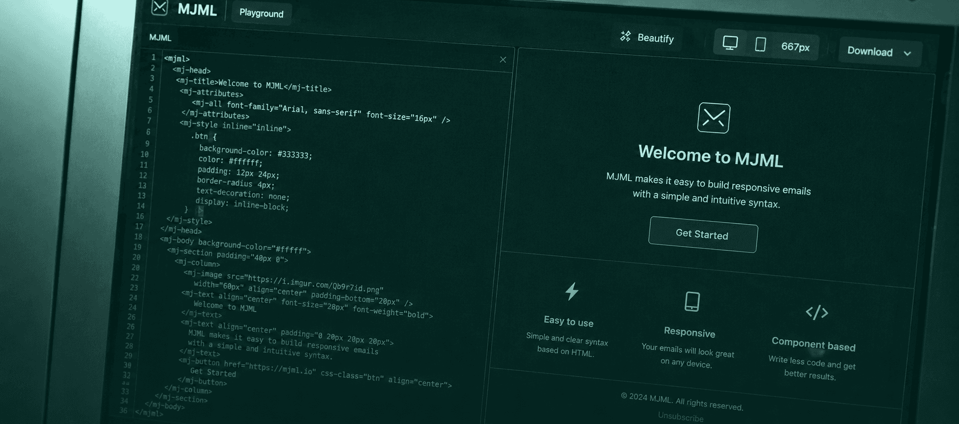Click the display: inline-block code line
This screenshot has height=424, width=959.
pos(242,204)
